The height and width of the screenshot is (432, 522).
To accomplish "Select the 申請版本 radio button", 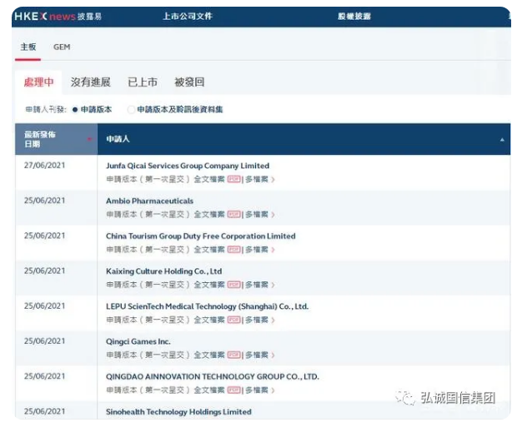I will (x=75, y=110).
